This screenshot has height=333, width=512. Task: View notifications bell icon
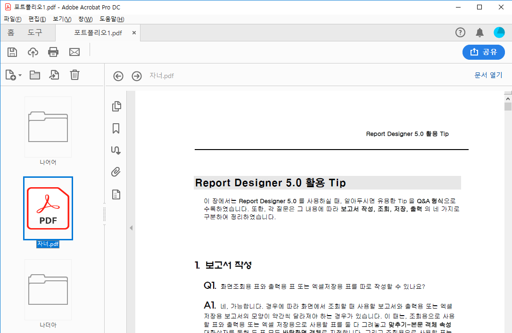click(479, 32)
